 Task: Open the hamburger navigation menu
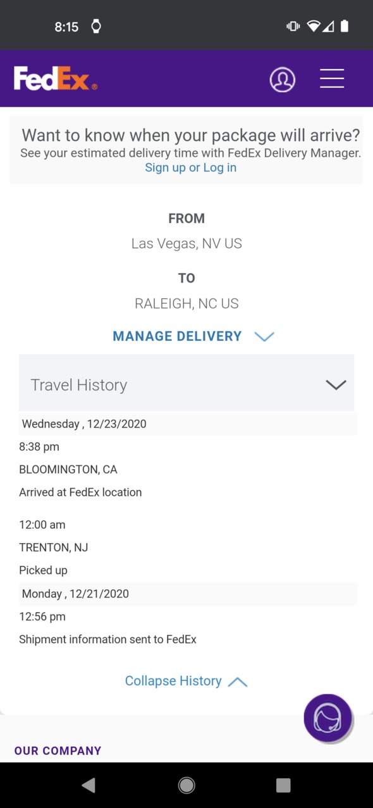pyautogui.click(x=332, y=79)
